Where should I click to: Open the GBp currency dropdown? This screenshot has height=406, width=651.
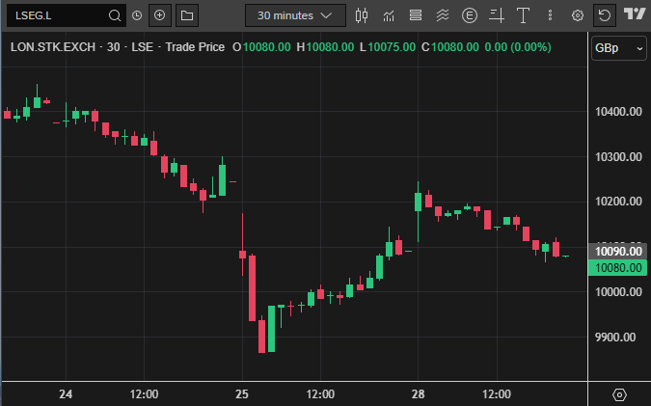(618, 48)
